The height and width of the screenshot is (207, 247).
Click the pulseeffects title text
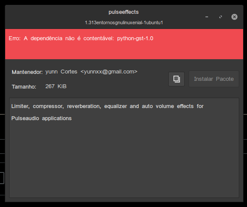124,12
